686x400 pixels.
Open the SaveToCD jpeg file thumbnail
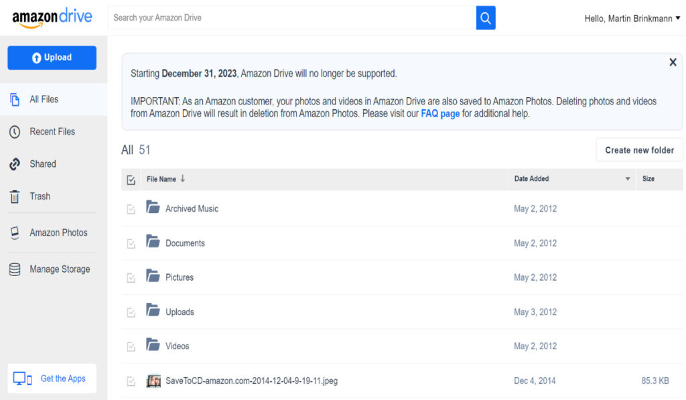tap(153, 381)
